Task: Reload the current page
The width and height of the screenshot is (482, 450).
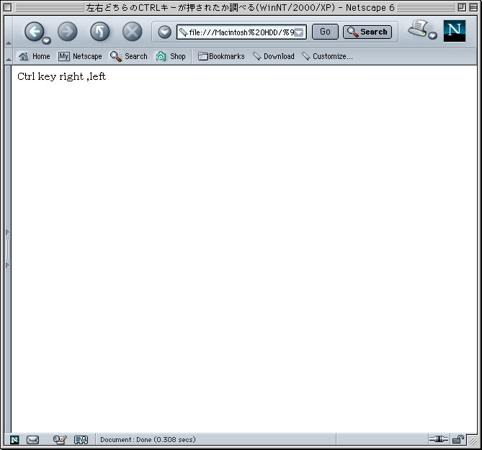Action: click(x=100, y=32)
